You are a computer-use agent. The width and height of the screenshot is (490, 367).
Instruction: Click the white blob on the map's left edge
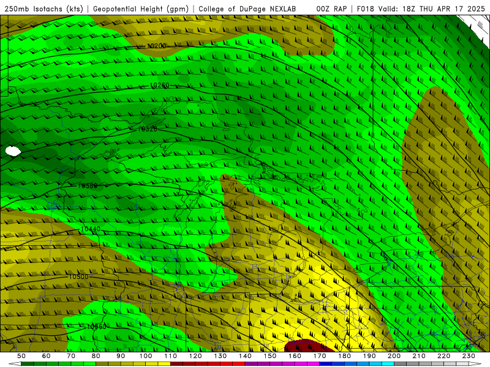13,151
